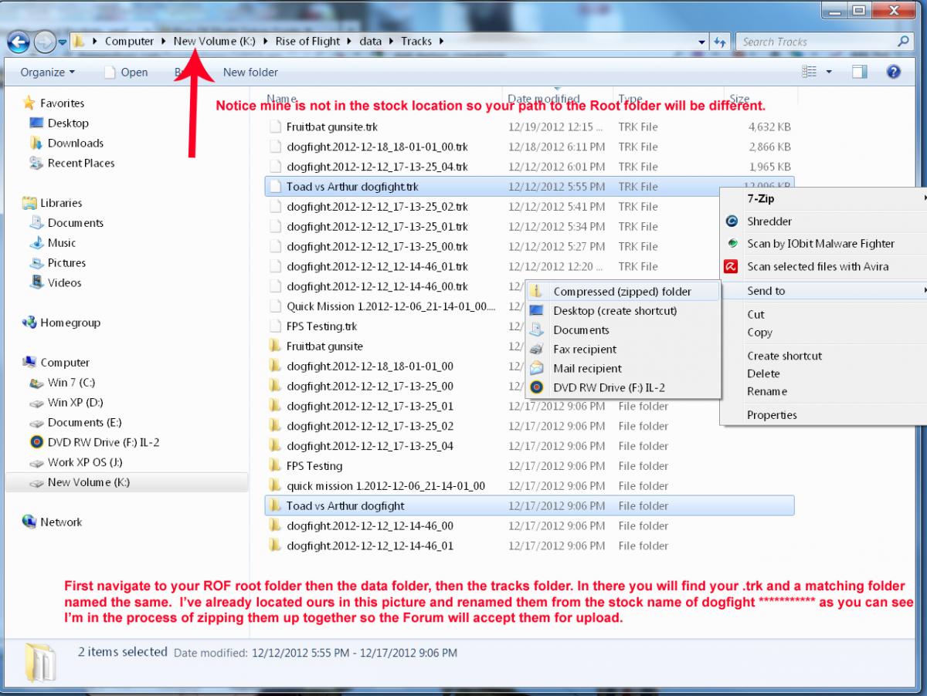The height and width of the screenshot is (696, 927).
Task: Expand the address bar previous locations dropdown
Action: 701,42
